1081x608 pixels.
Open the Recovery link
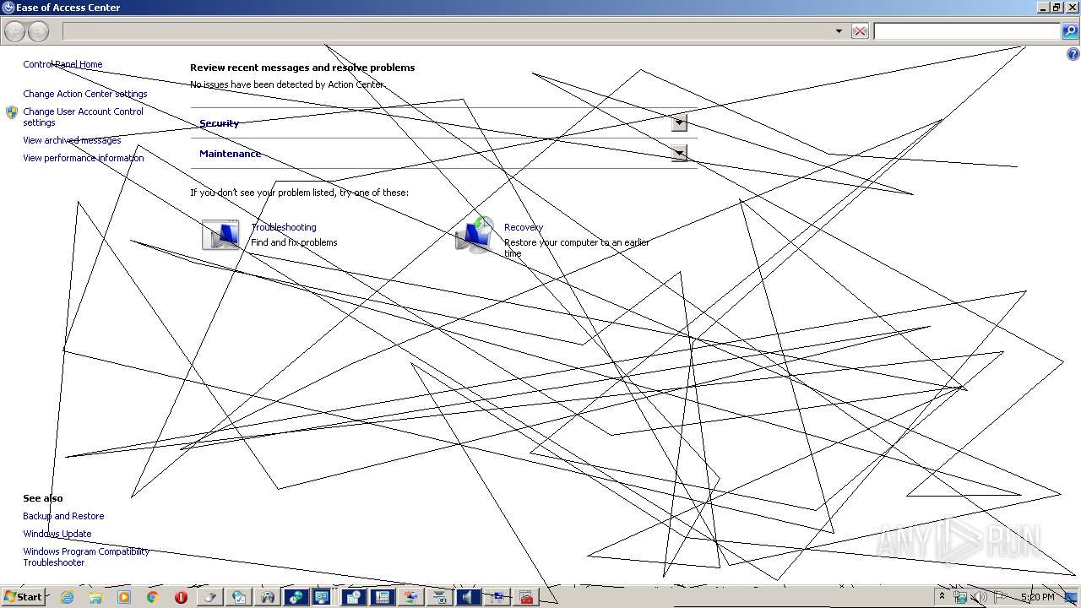coord(524,227)
